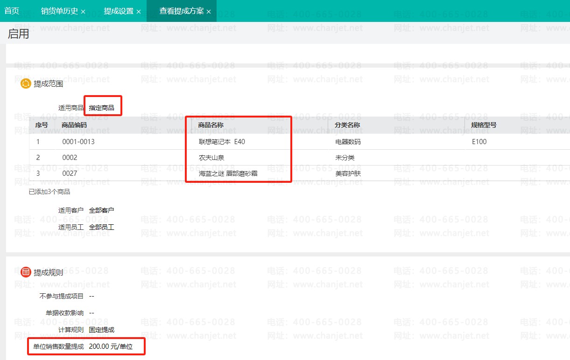Click the 商品名称 column header

211,125
